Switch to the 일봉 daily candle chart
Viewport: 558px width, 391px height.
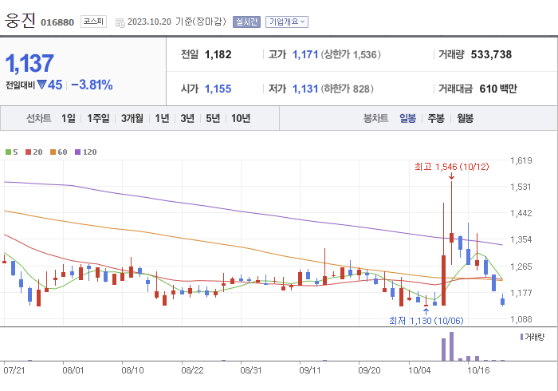click(408, 118)
